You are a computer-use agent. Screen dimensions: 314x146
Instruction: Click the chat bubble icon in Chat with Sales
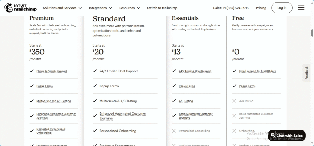point(273,135)
